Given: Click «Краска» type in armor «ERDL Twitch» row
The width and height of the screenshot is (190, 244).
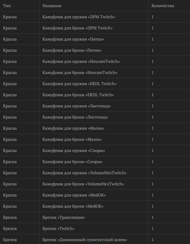Looking at the screenshot, I should [x=20, y=95].
